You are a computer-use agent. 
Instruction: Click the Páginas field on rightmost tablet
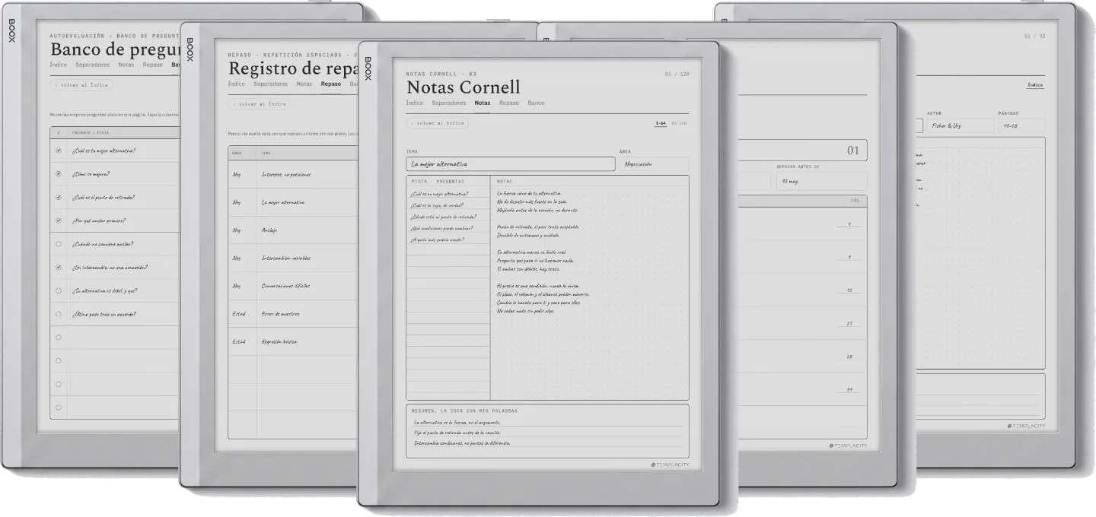tap(1021, 125)
